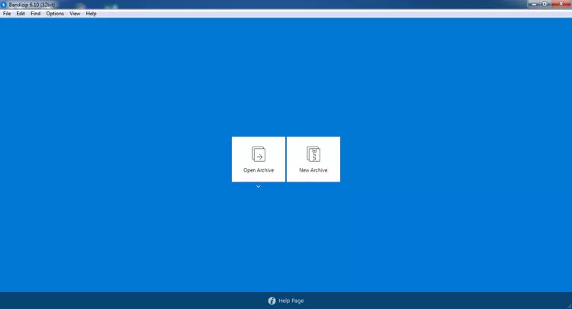Click the Bandizip title bar app icon
The height and width of the screenshot is (309, 572).
[x=4, y=5]
